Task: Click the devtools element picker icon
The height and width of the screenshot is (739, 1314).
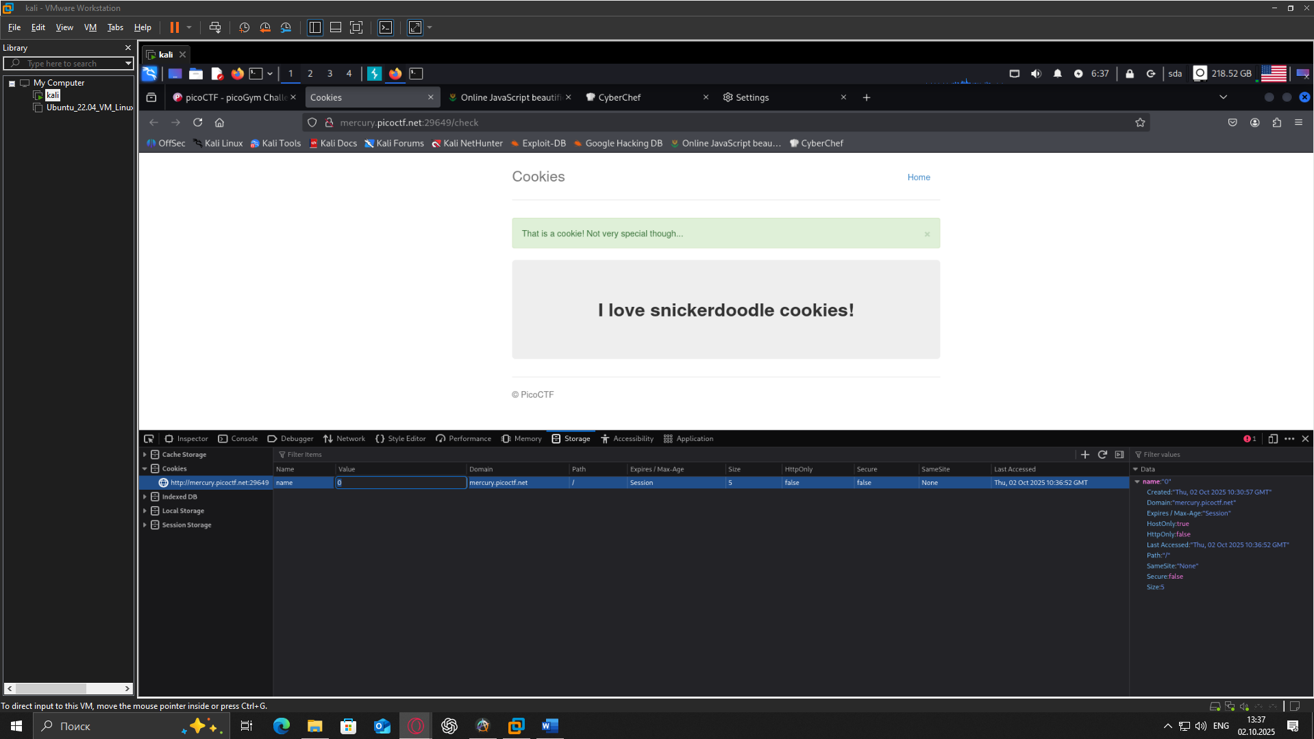Action: click(149, 439)
